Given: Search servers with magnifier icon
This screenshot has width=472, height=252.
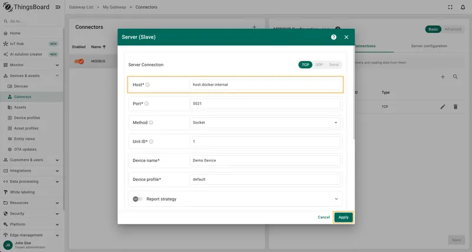Looking at the screenshot, I should coord(455,77).
